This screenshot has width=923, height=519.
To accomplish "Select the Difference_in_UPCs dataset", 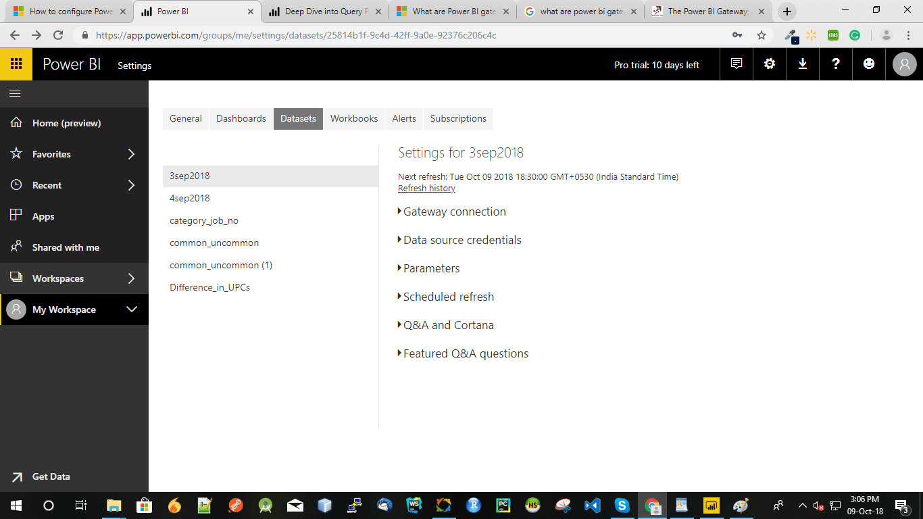I will [x=270, y=287].
